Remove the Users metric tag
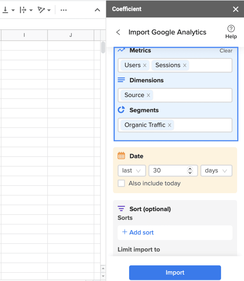This screenshot has height=281, width=244. (x=145, y=65)
